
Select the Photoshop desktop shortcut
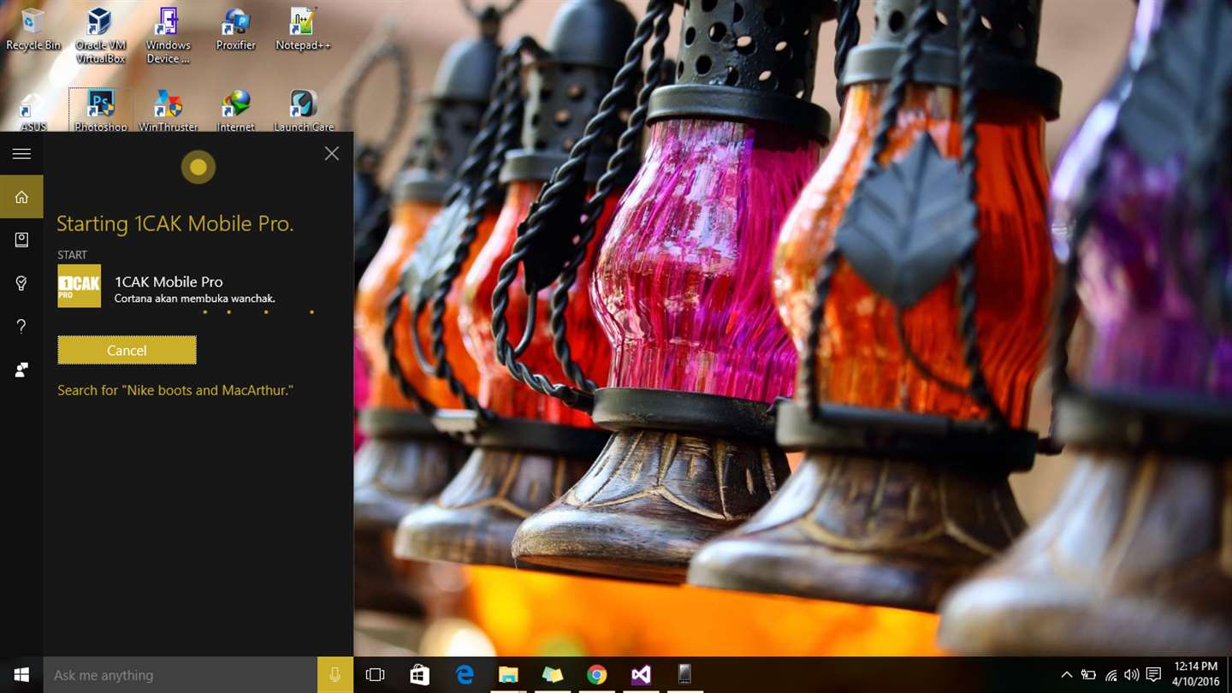coord(101,111)
